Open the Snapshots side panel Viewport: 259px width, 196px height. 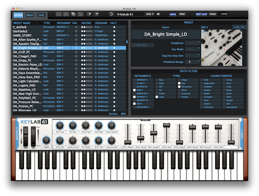(x=17, y=133)
